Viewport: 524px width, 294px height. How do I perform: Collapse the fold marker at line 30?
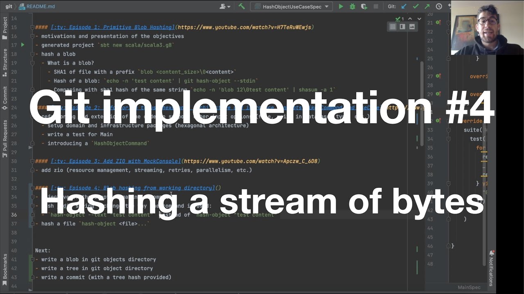click(32, 161)
